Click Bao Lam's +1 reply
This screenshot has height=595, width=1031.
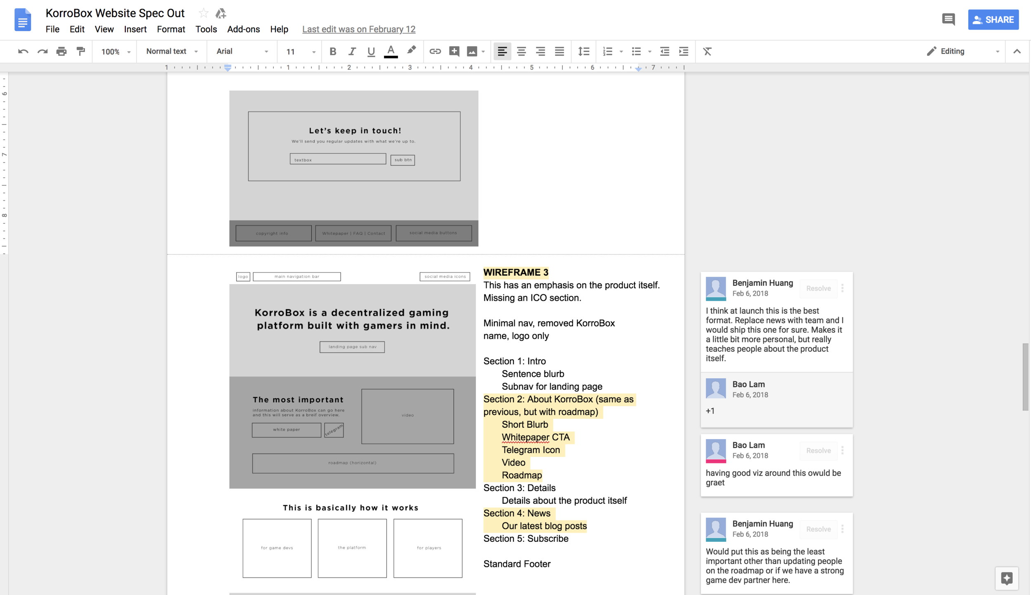(x=710, y=411)
